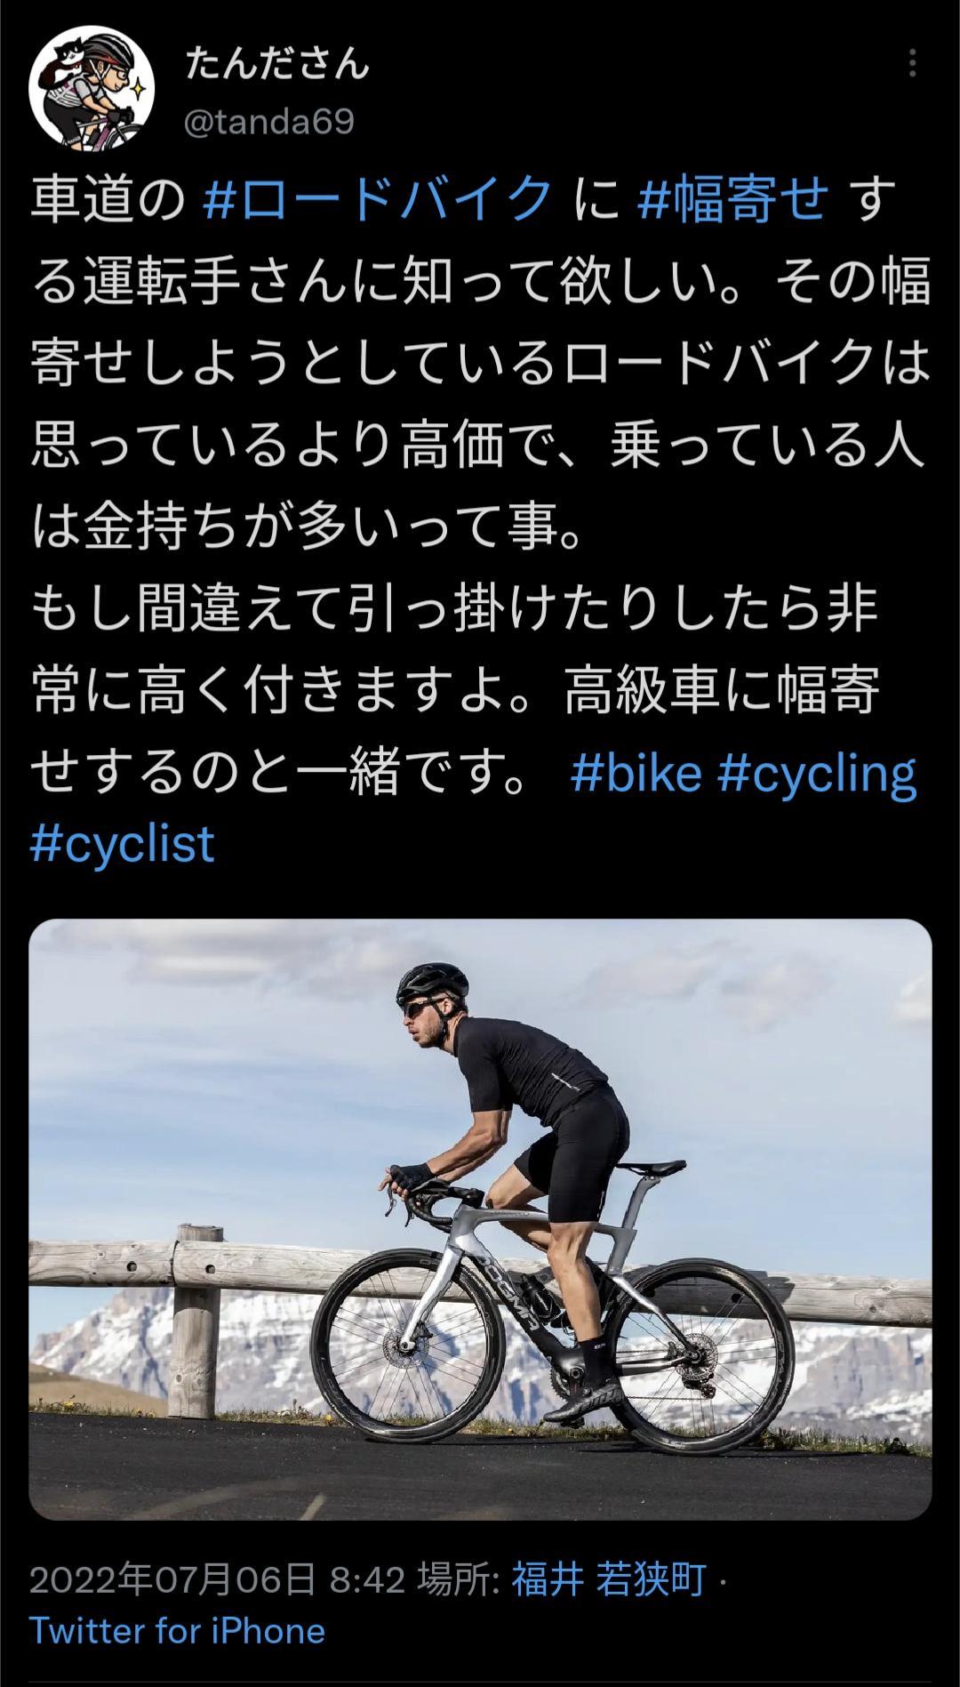This screenshot has width=960, height=1687.
Task: Open the cyclist photo attachment
Action: click(480, 1219)
